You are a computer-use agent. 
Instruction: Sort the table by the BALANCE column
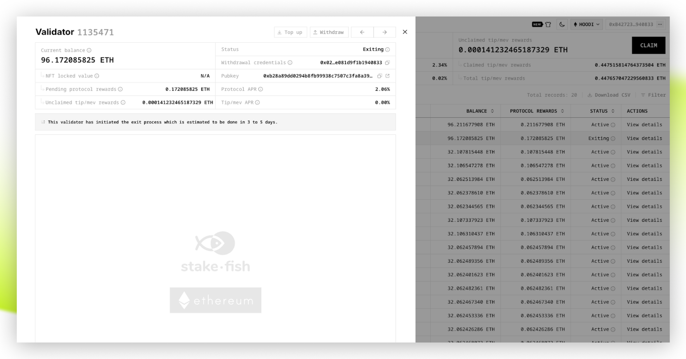480,111
